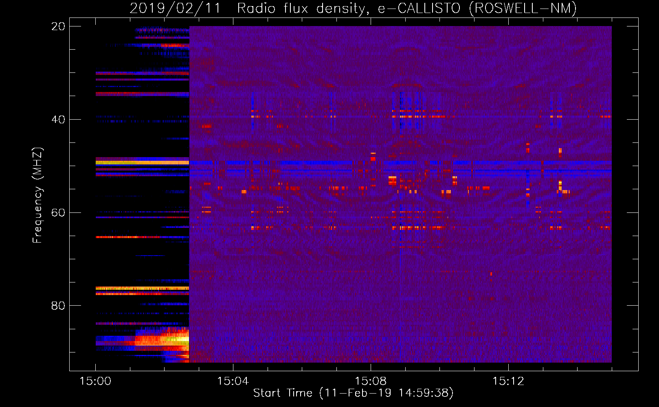Click the '40' frequency tick label
The width and height of the screenshot is (659, 407).
(58, 120)
